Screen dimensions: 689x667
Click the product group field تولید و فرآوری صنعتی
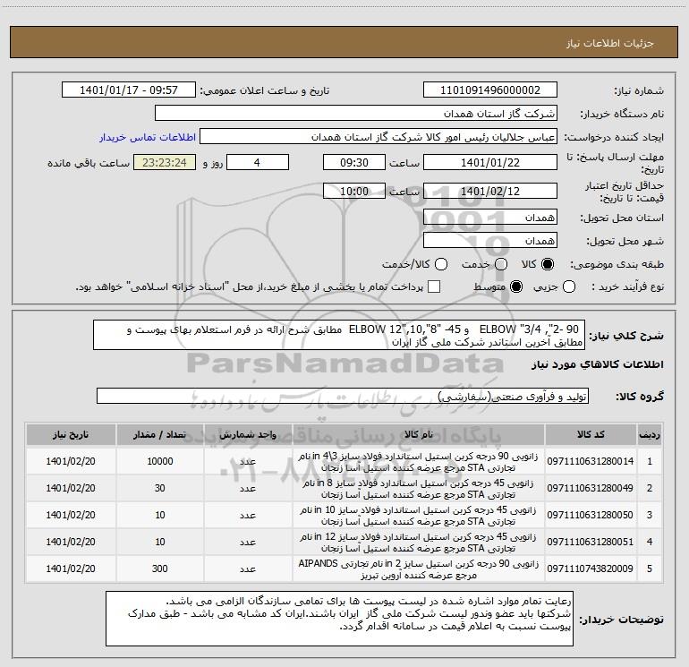343,396
